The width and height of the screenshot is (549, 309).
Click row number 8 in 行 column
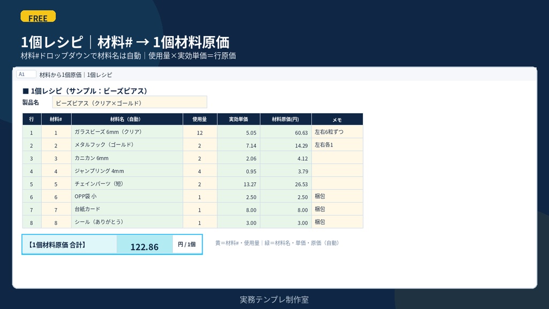point(32,223)
